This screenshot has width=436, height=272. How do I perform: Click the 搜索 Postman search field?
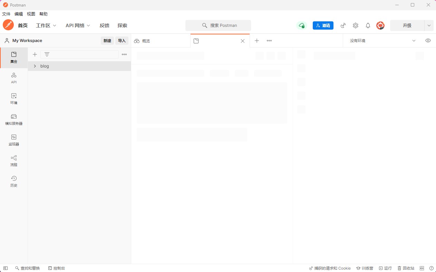[218, 25]
